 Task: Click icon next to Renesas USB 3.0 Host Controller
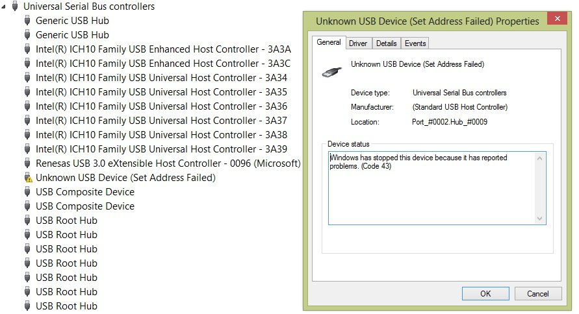click(x=27, y=163)
